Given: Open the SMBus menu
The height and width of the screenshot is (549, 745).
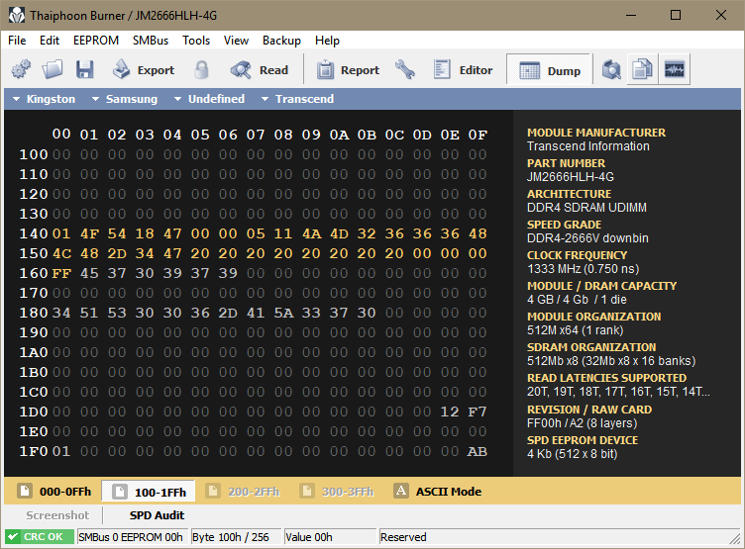Looking at the screenshot, I should 151,41.
